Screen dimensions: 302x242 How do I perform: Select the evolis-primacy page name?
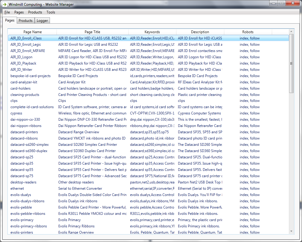[22, 220]
